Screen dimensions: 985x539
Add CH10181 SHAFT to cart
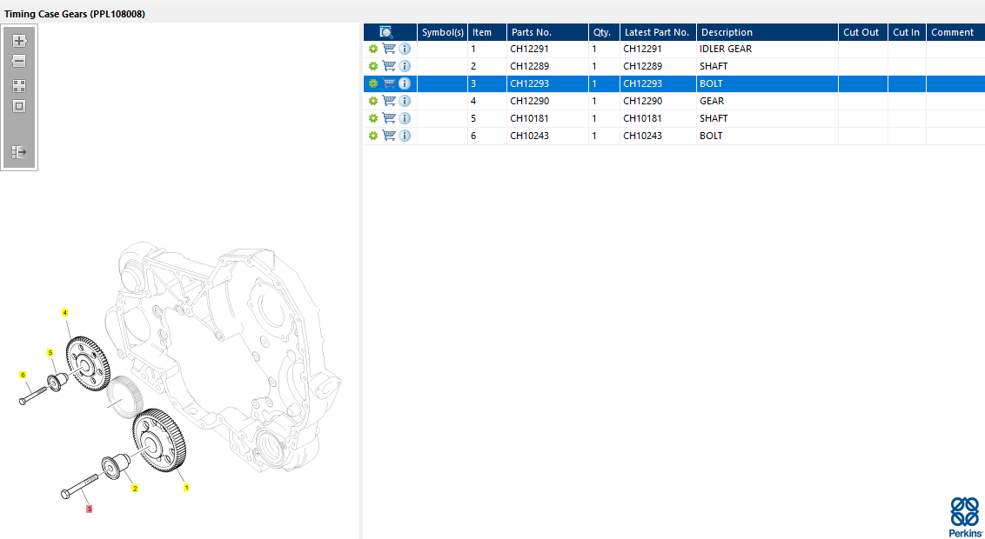point(389,118)
